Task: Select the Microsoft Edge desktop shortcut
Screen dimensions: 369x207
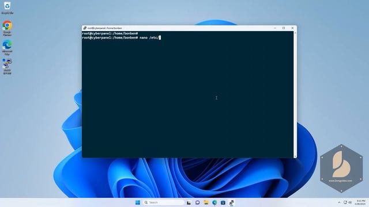Action: [7, 47]
